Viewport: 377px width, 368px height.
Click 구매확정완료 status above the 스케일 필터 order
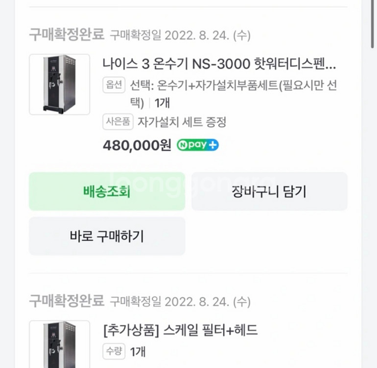click(x=67, y=300)
